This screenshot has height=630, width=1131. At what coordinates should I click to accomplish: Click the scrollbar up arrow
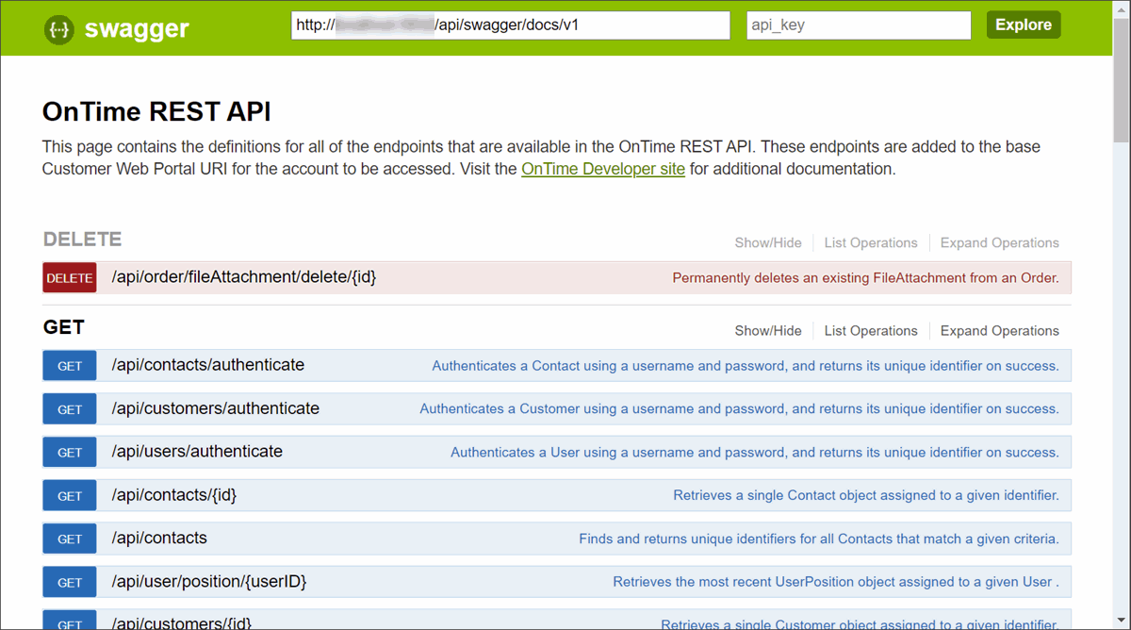[1122, 8]
